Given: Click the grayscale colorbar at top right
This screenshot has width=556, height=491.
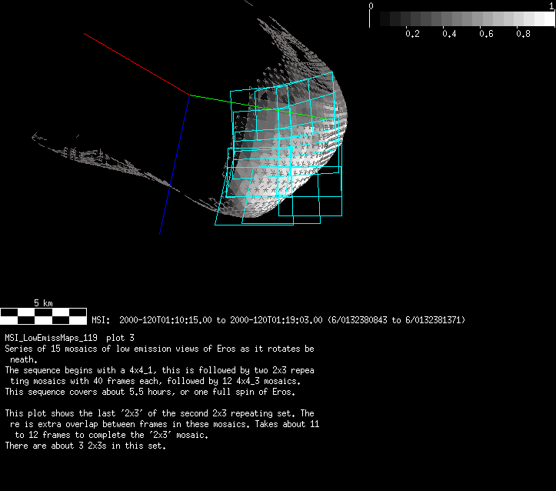Looking at the screenshot, I should (461, 19).
